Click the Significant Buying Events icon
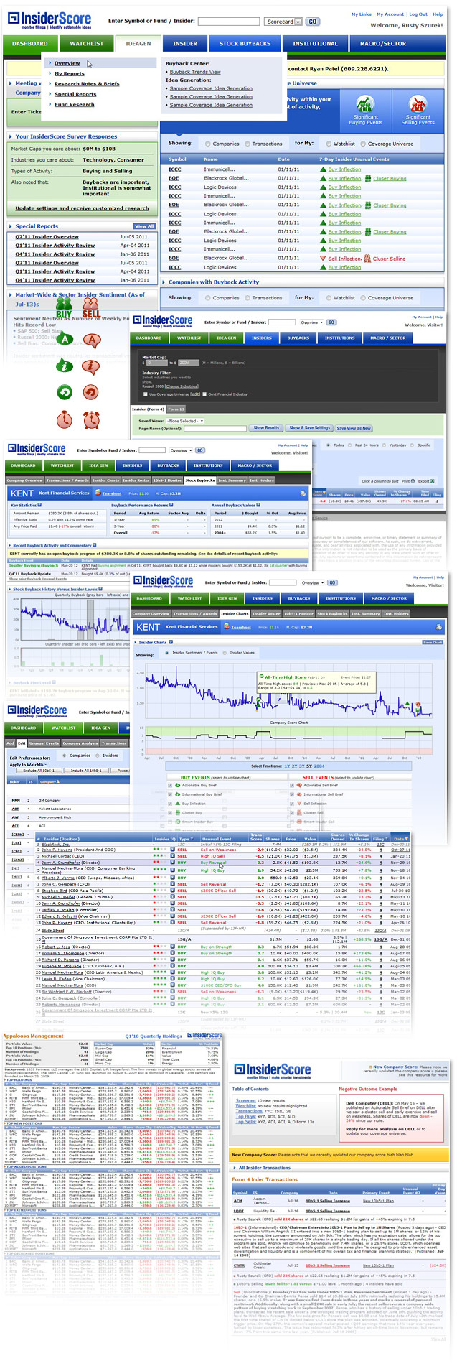 click(x=365, y=103)
